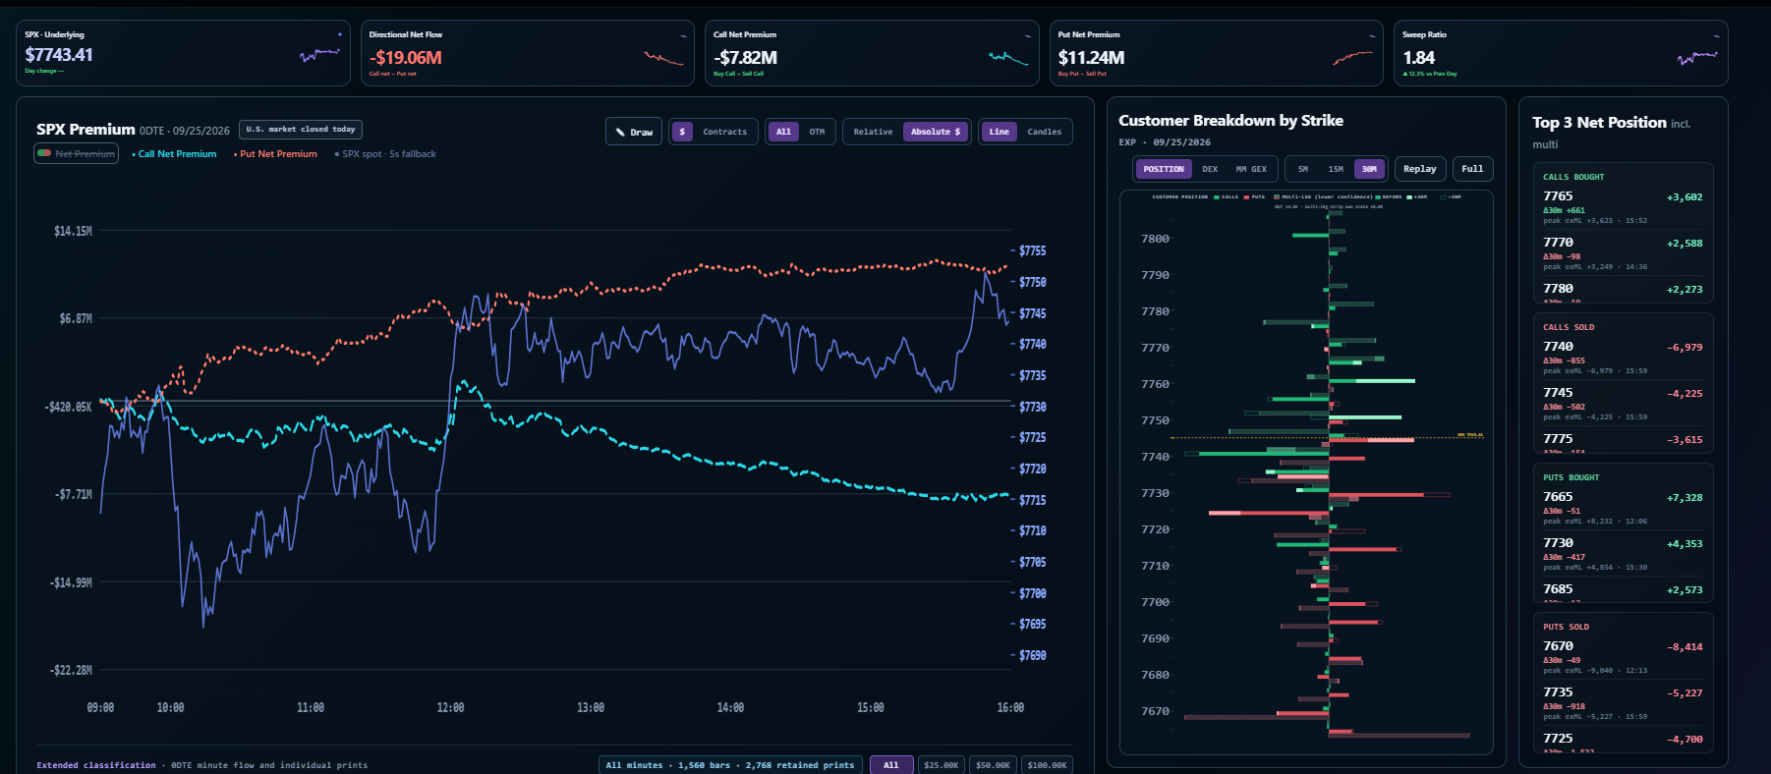The image size is (1771, 774).
Task: Click Sweep Ratio 1.84 value
Action: tap(1418, 58)
